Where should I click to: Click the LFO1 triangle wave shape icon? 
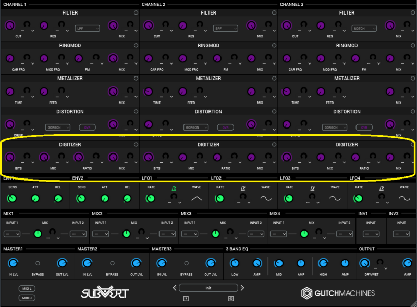point(197,198)
